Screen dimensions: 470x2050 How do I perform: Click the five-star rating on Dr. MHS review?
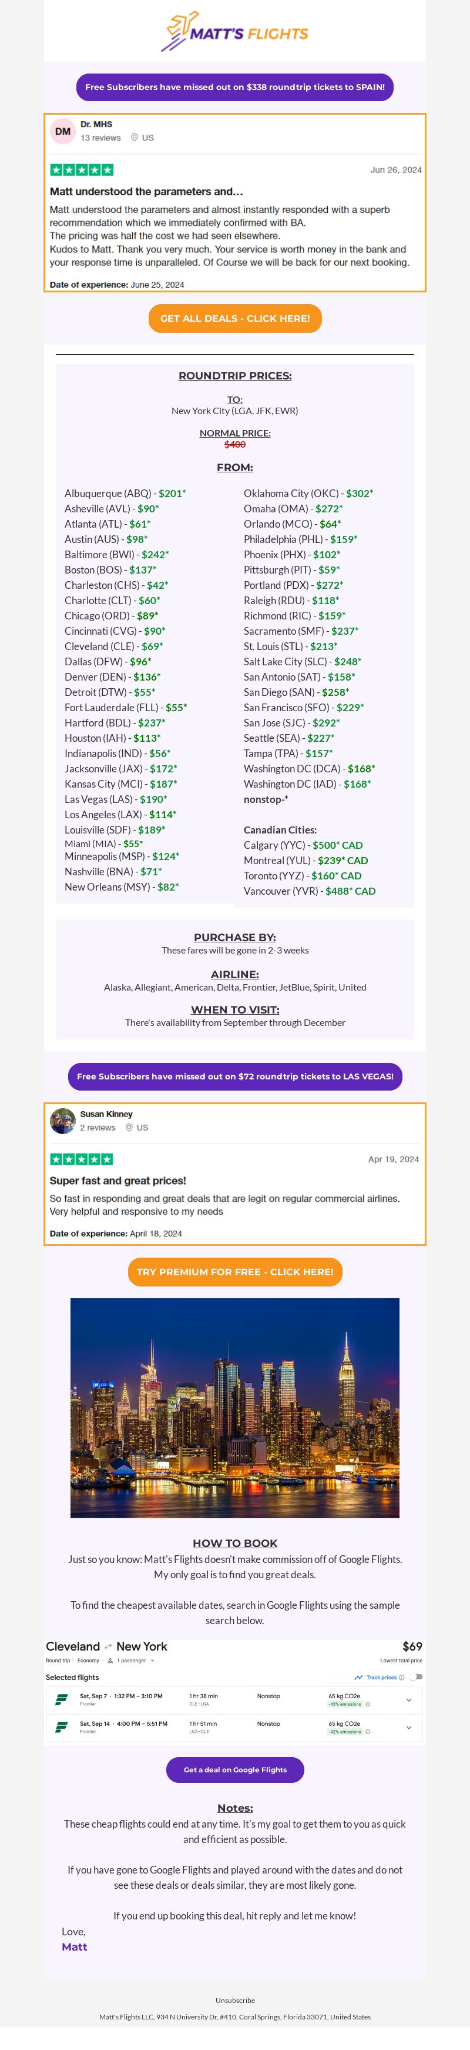(x=82, y=169)
